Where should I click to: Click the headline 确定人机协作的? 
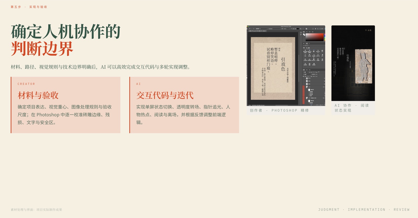tap(66, 32)
